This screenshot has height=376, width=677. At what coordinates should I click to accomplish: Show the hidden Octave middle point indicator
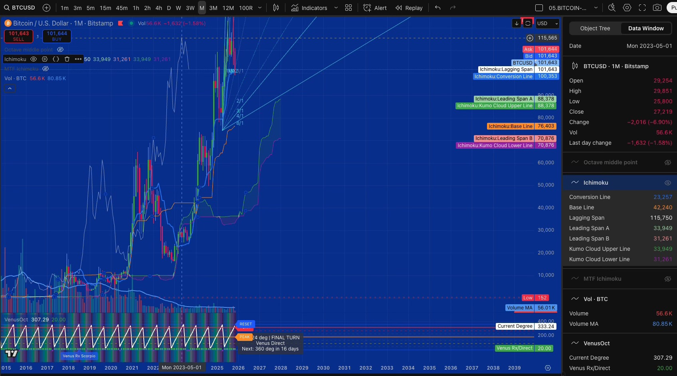60,49
